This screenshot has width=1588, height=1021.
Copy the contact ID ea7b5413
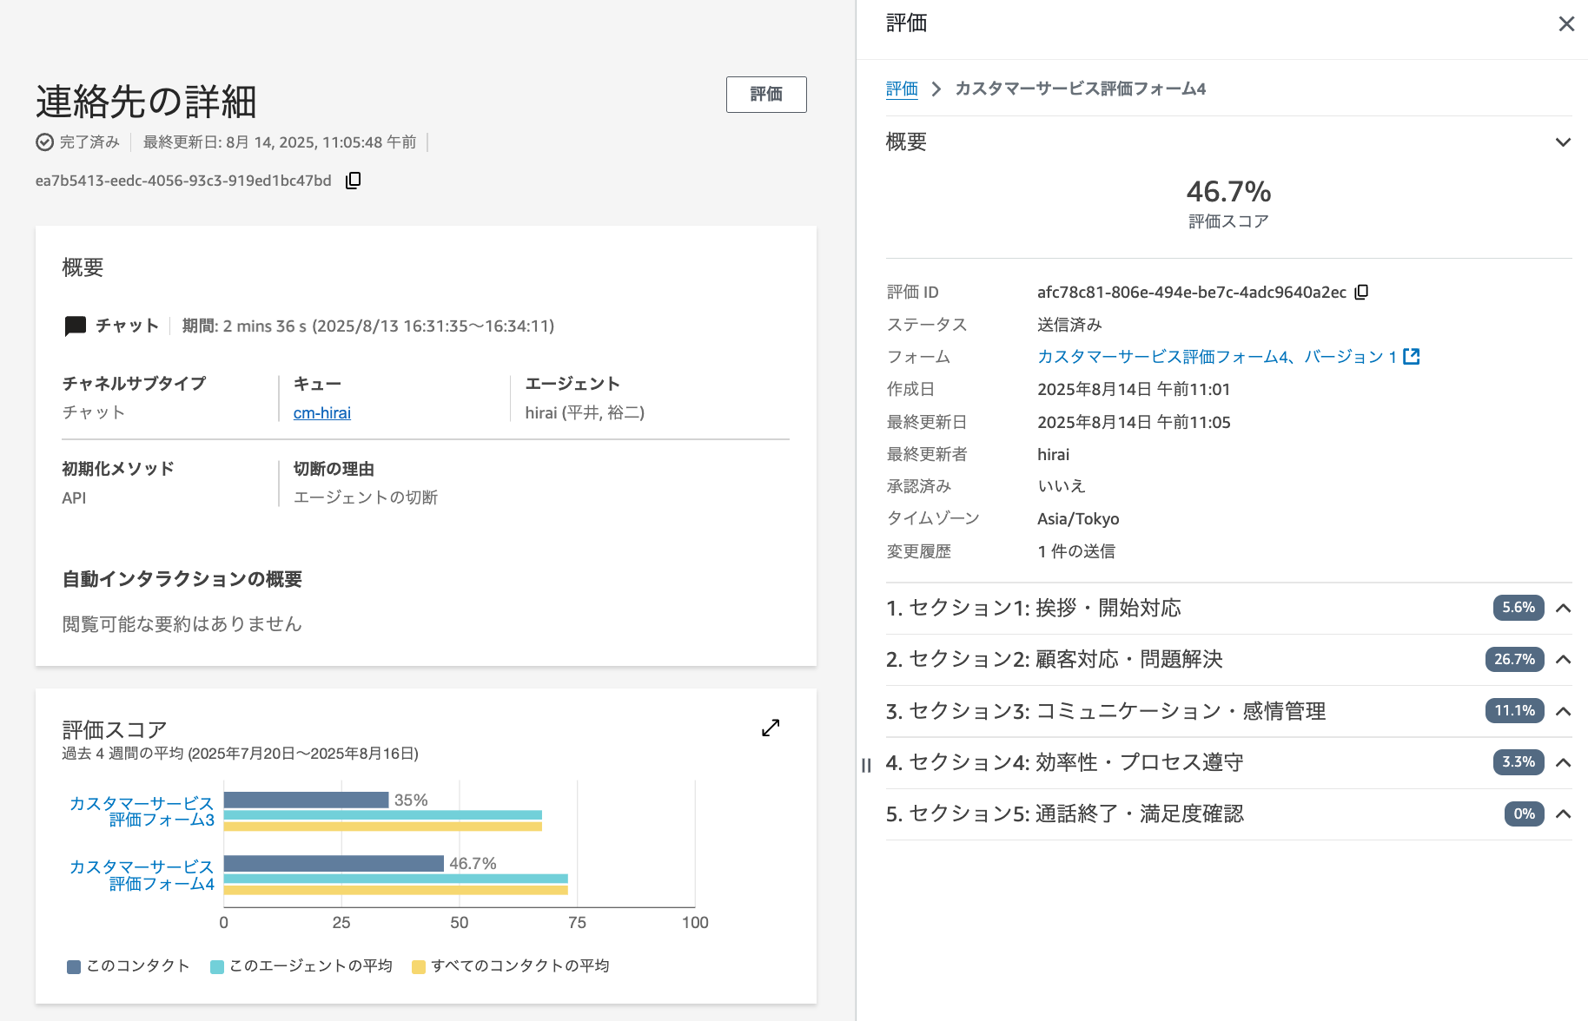pyautogui.click(x=353, y=181)
